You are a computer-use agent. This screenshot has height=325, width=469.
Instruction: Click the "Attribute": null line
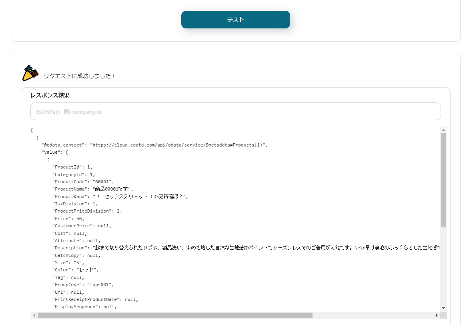76,241
